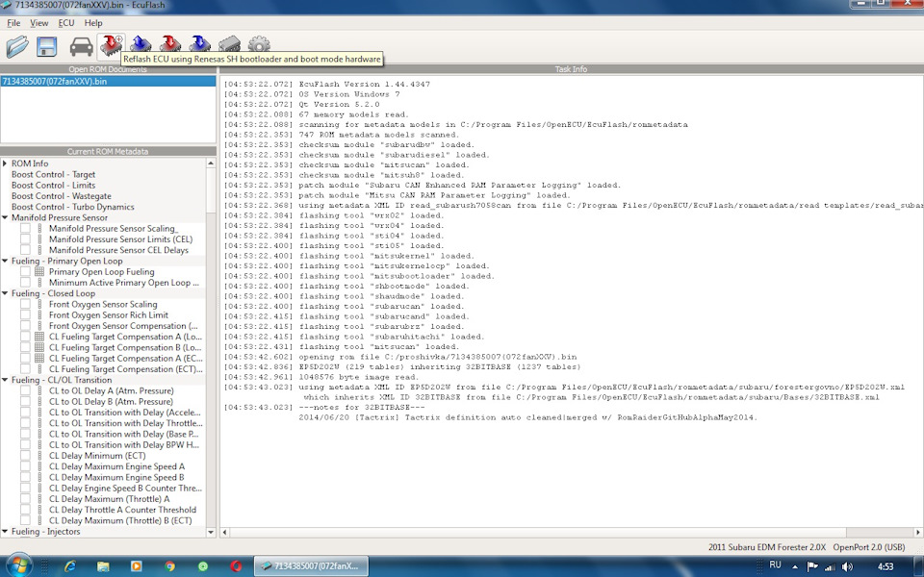924x577 pixels.
Task: Check CL Delay Maximum Engine Speed A box
Action: click(x=25, y=466)
